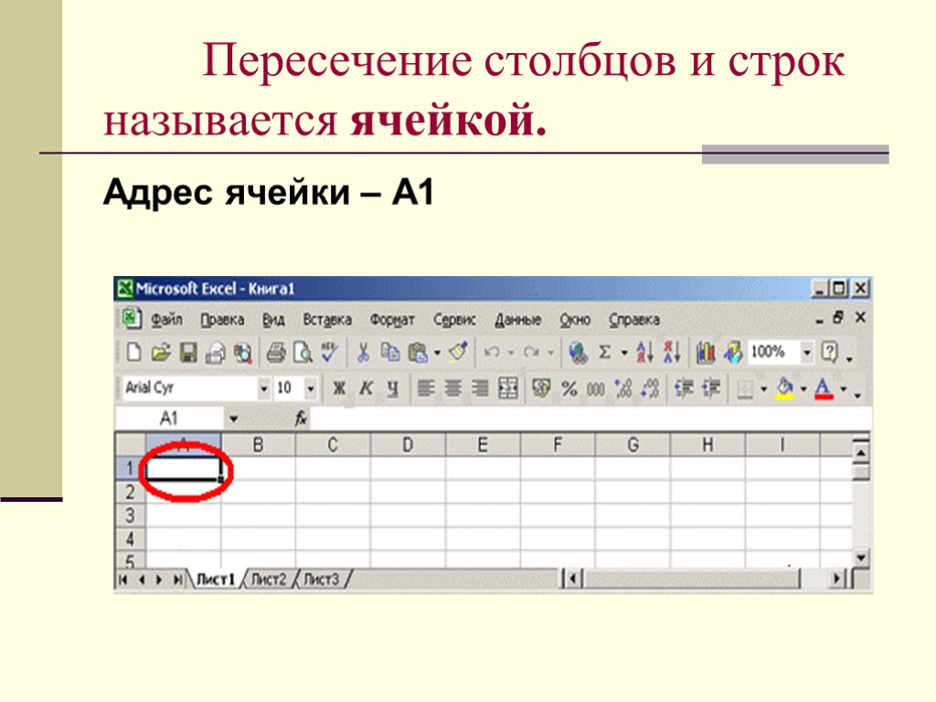The image size is (936, 702).
Task: Expand the AutoSum functions arrow
Action: pos(623,353)
